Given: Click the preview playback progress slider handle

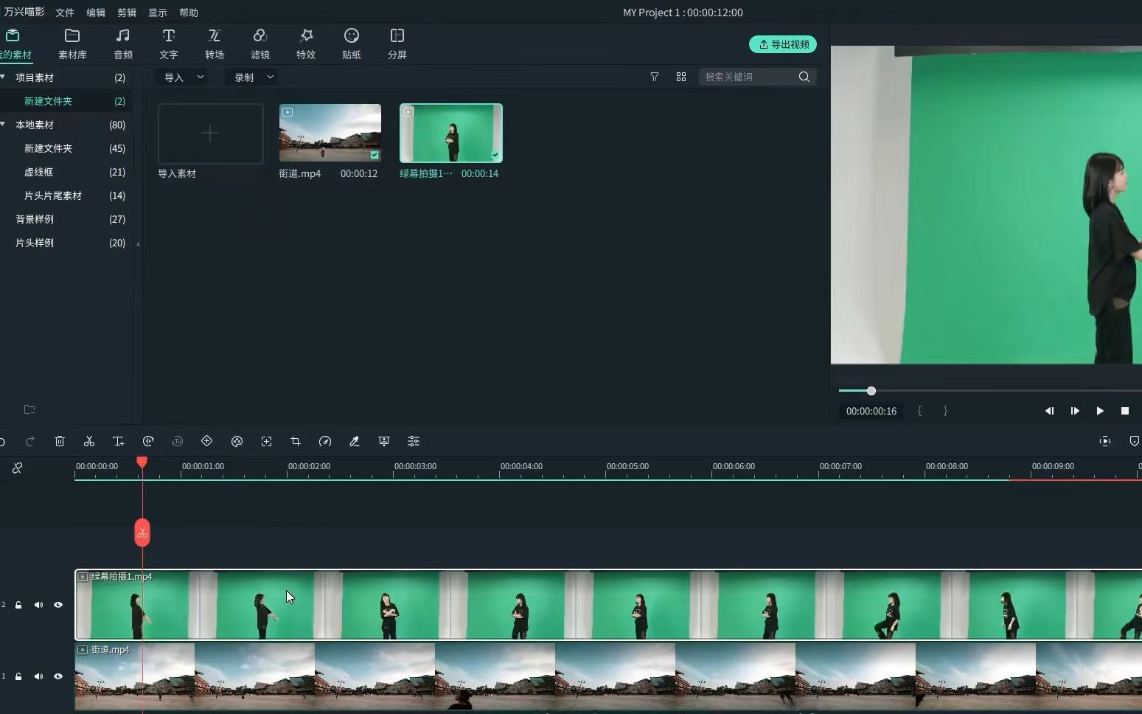Looking at the screenshot, I should coord(871,391).
